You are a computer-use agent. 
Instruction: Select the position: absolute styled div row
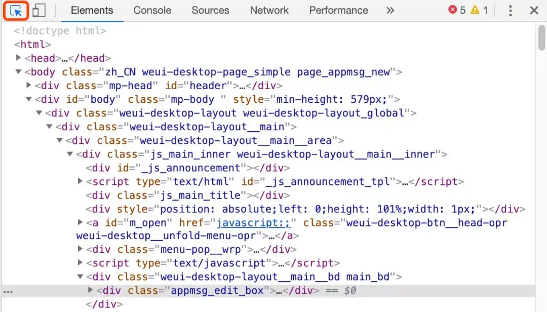tap(305, 209)
